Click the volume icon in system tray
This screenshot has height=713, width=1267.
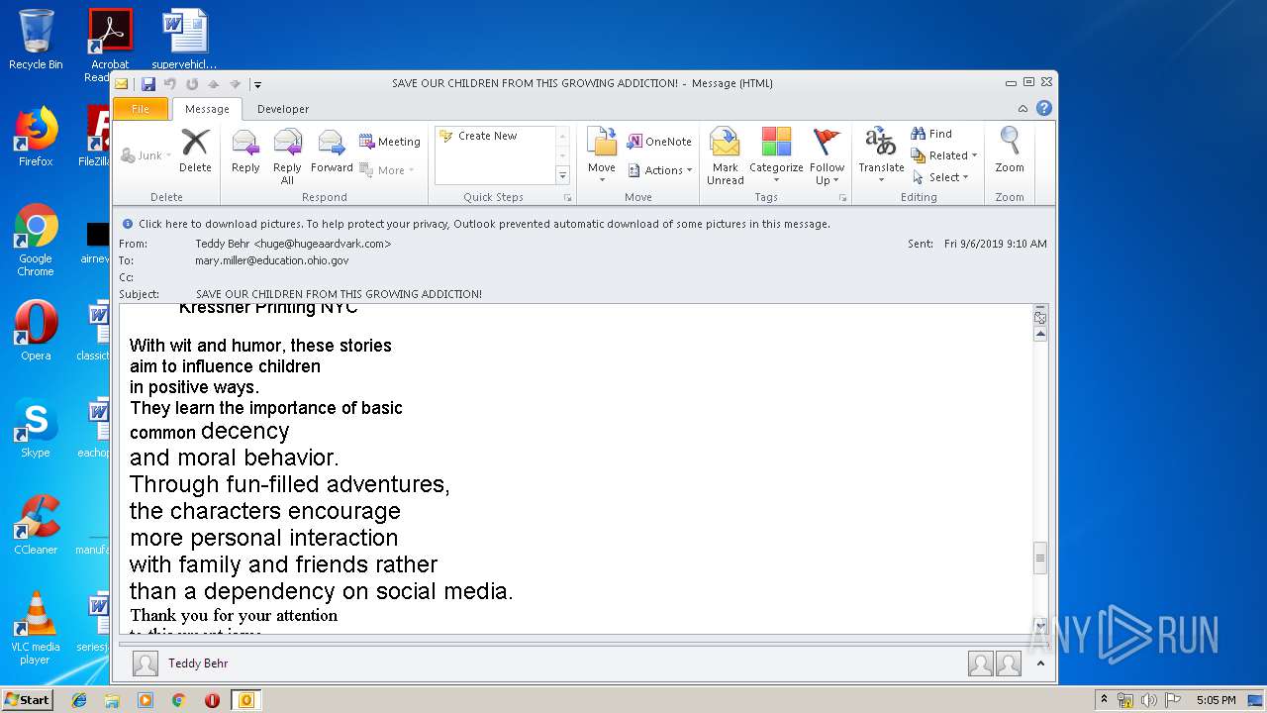point(1148,700)
